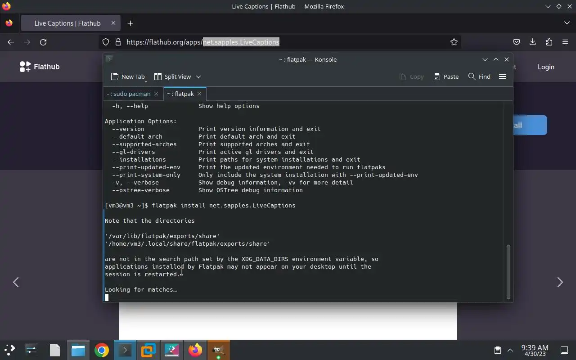Close the Live Captions browser tab
The height and width of the screenshot is (360, 576).
(113, 23)
